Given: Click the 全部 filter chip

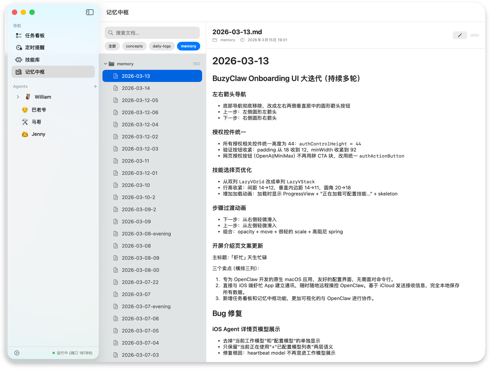Looking at the screenshot, I should point(112,46).
